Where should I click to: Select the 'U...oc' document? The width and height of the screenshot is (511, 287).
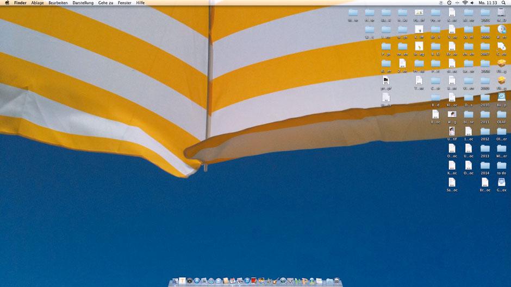coord(469,151)
